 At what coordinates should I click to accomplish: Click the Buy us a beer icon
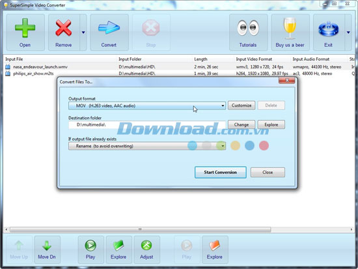(290, 32)
